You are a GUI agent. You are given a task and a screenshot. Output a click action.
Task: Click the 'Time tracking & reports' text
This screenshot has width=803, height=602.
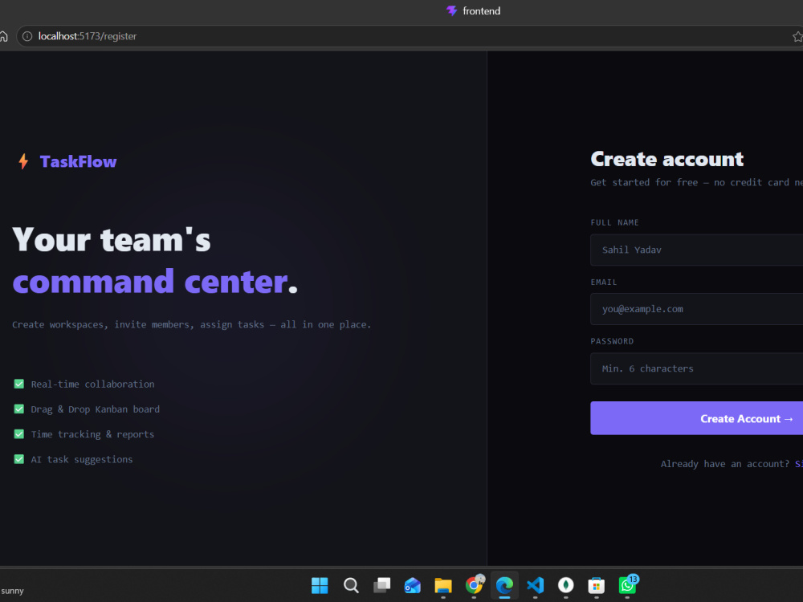[x=92, y=434]
